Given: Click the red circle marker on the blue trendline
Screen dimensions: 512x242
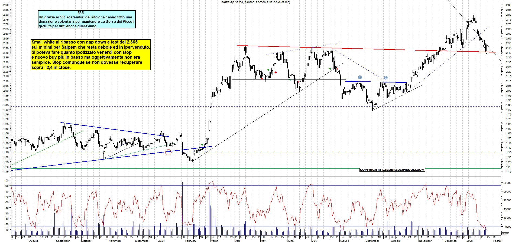Looking at the screenshot, I should tap(168, 152).
